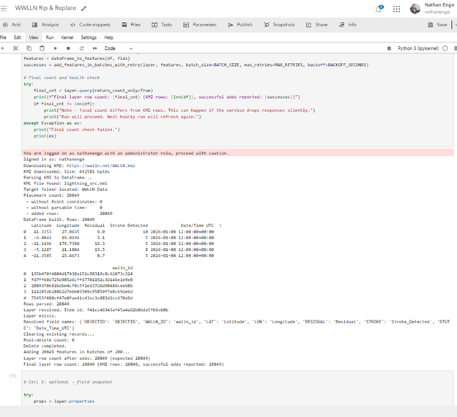Image resolution: width=457 pixels, height=417 pixels.
Task: Run the selected cell
Action: pyautogui.click(x=56, y=48)
